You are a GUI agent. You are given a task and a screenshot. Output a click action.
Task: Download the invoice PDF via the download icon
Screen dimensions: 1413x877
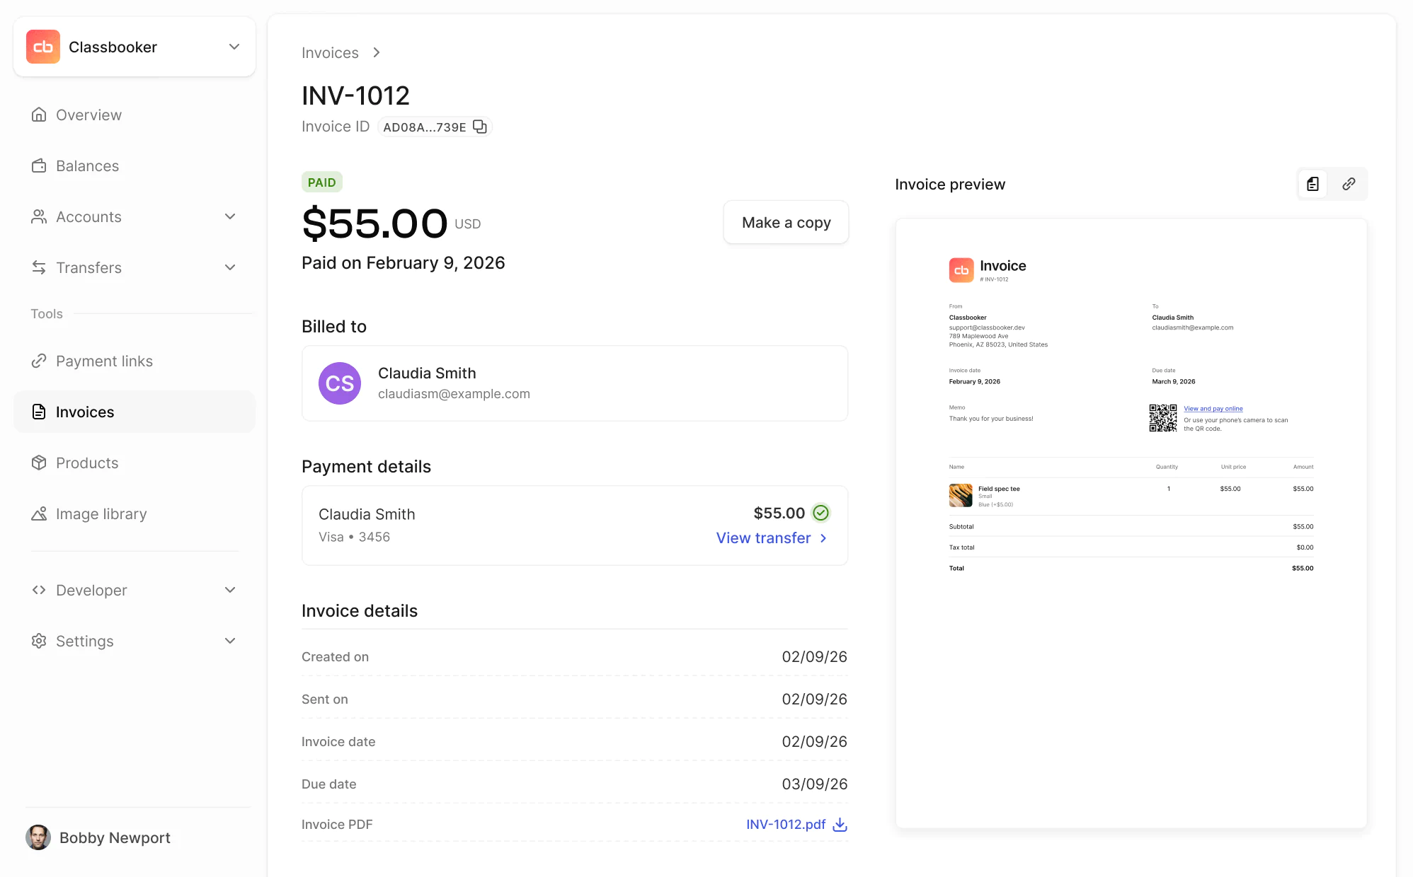point(840,825)
